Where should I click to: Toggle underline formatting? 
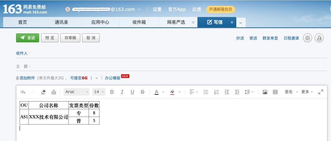tap(132, 92)
